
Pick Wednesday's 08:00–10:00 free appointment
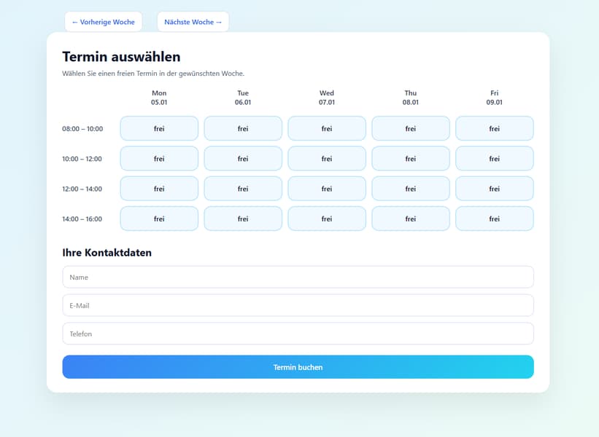coord(327,128)
